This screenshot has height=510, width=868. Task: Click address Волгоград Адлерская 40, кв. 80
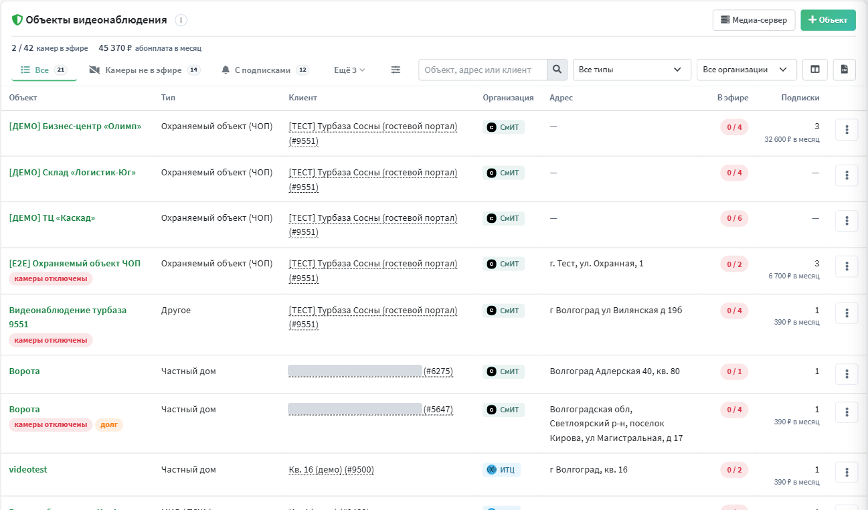[614, 371]
